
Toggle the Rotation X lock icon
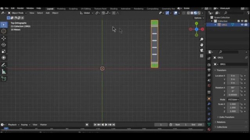point(241,87)
